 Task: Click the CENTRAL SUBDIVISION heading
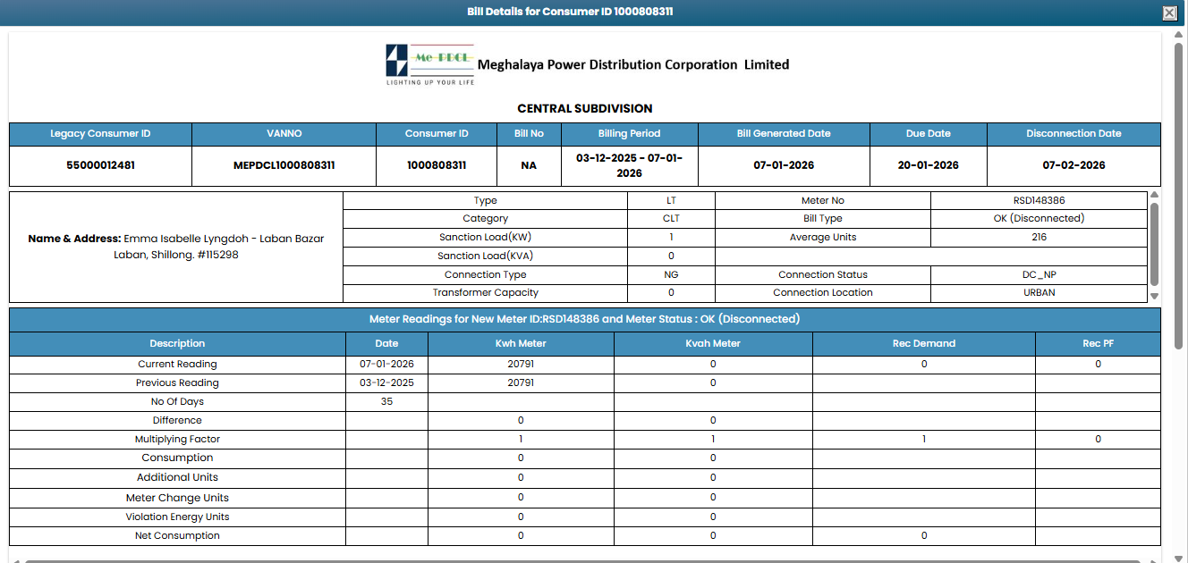coord(585,109)
